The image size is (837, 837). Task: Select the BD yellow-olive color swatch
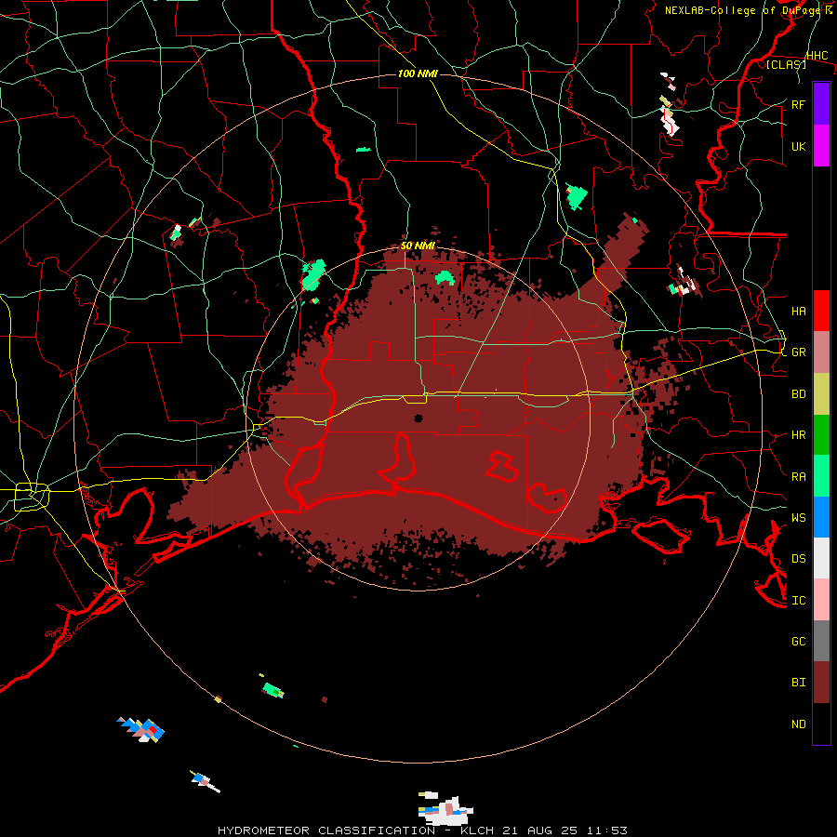pos(821,393)
